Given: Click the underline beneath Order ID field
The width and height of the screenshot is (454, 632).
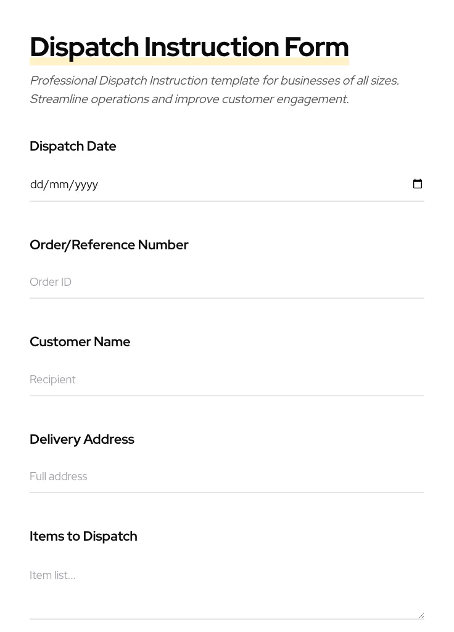Looking at the screenshot, I should 227,299.
